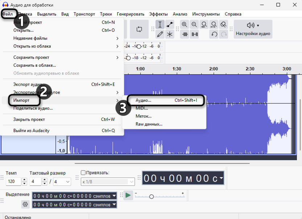Select Импорт menu entry

(x=62, y=100)
